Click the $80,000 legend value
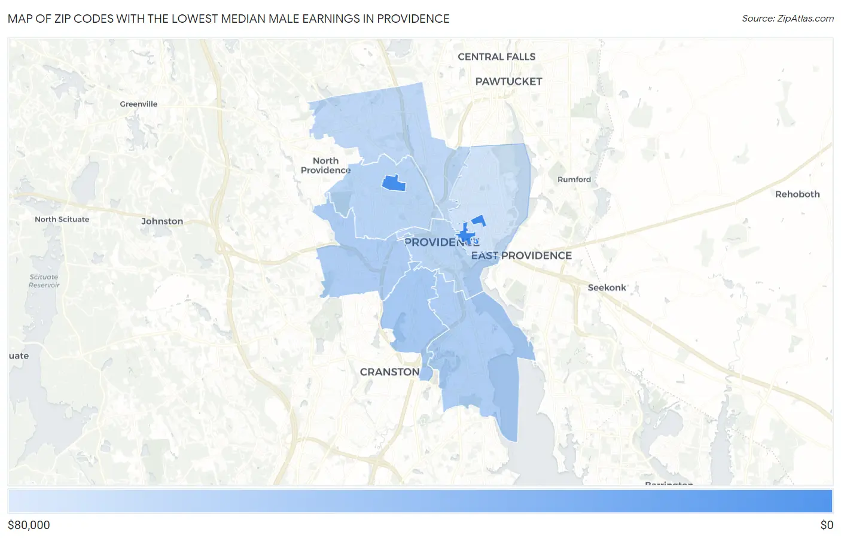Viewport: 841px width, 538px height. click(x=29, y=525)
